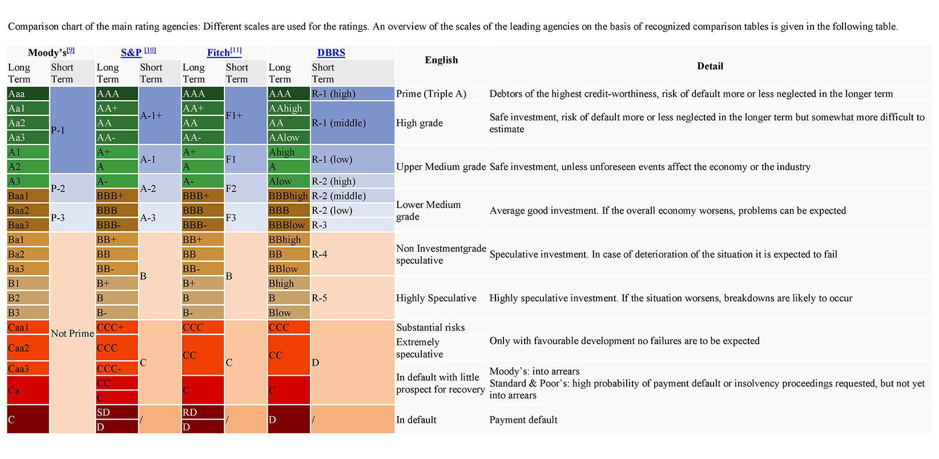Select the dark red SD cell
Viewport: 939px width, 459px height.
116,412
